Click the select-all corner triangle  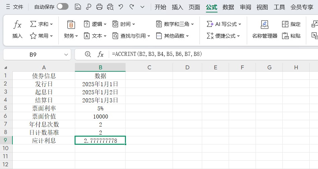(x=6, y=68)
